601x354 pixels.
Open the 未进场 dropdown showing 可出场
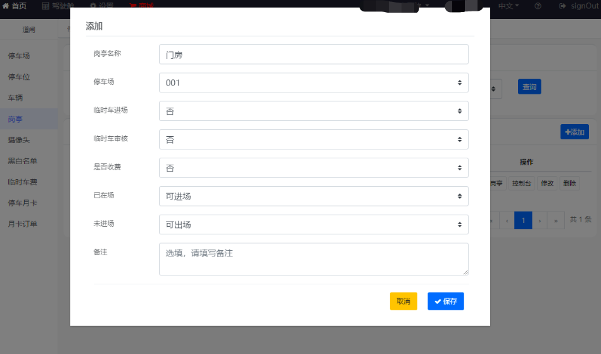click(x=313, y=225)
